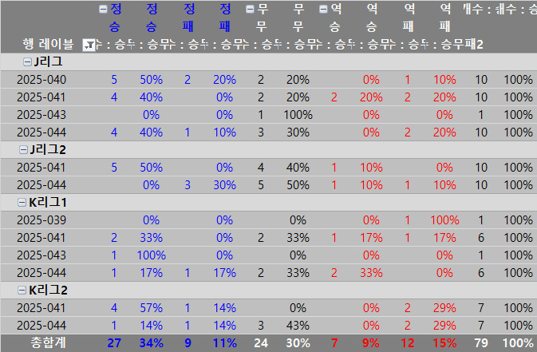Open the 행 레이블 filter dropdown
The width and height of the screenshot is (537, 352).
(89, 45)
